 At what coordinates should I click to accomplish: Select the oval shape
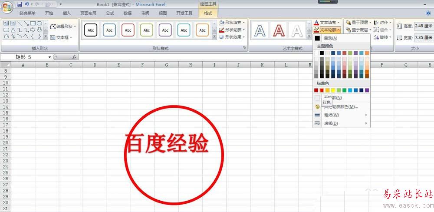pyautogui.click(x=39, y=23)
